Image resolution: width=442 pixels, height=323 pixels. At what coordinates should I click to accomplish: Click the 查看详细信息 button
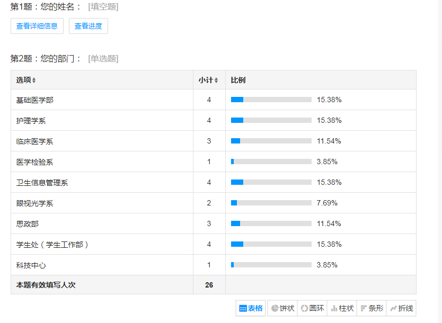[37, 26]
